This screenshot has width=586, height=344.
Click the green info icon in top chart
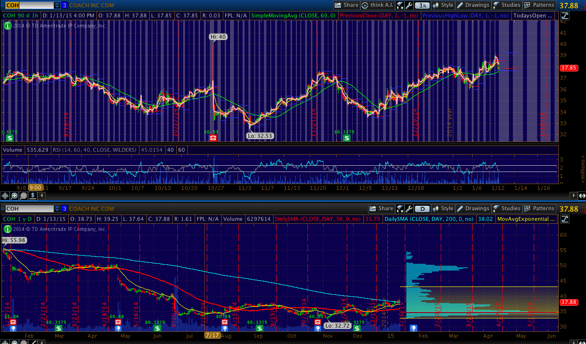pos(7,26)
